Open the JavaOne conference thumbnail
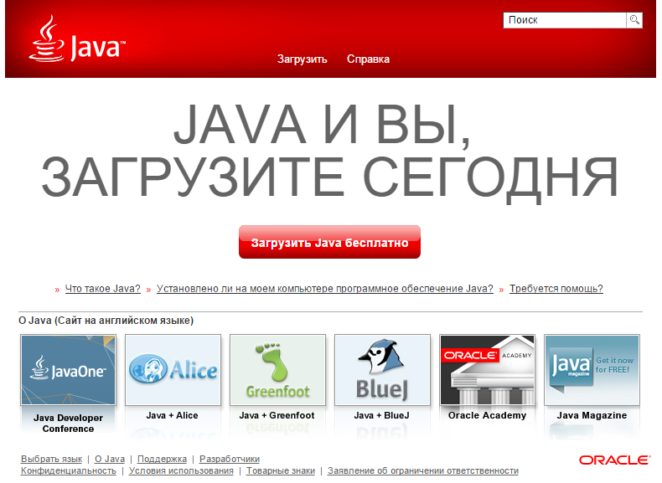The height and width of the screenshot is (483, 662). point(69,370)
